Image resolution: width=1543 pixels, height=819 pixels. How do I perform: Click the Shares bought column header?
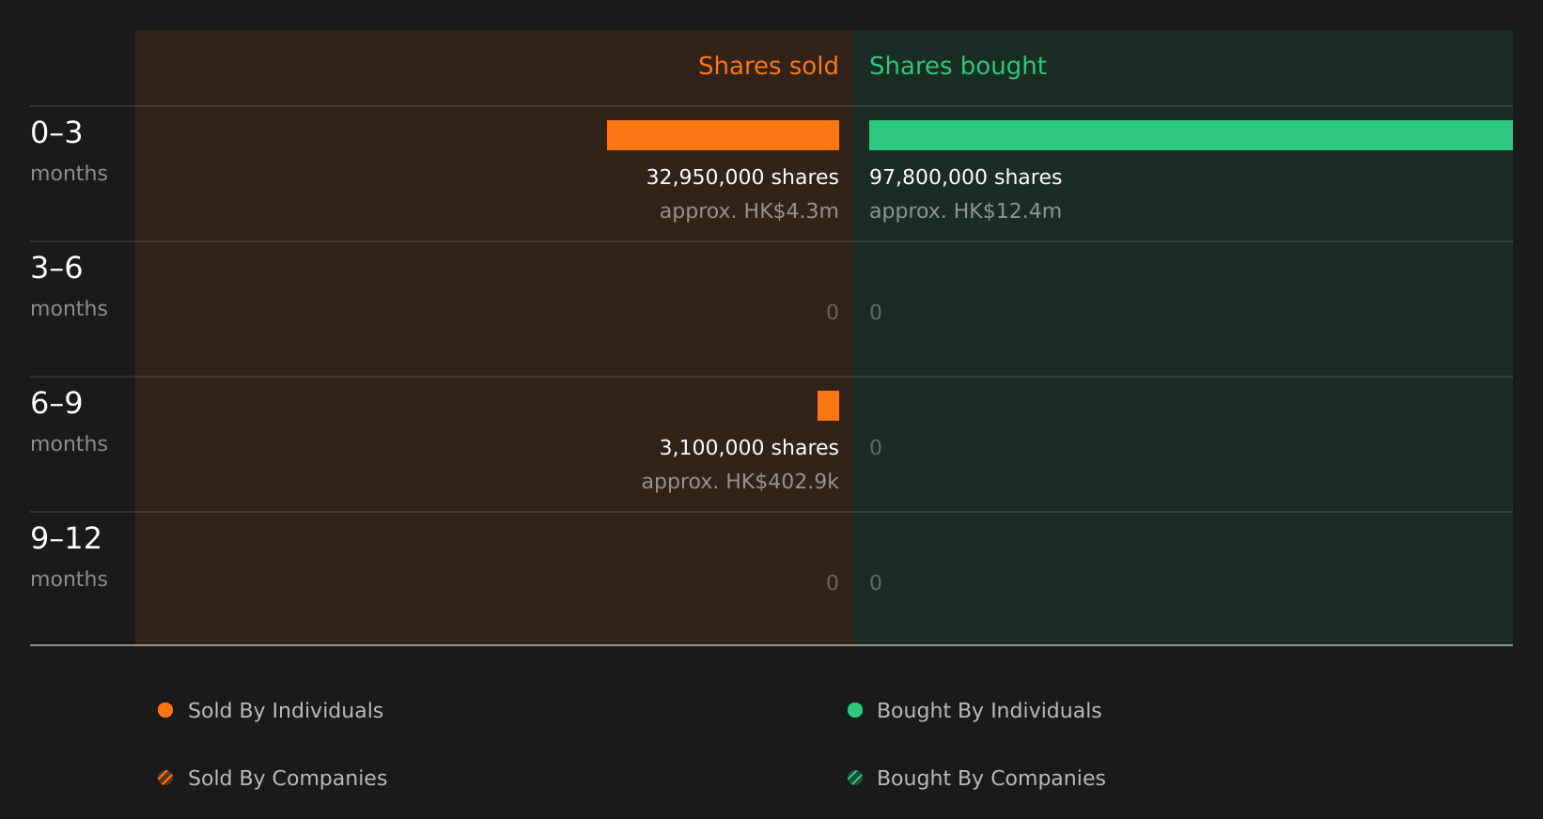[958, 67]
